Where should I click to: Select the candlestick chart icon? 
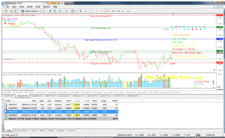point(50,11)
